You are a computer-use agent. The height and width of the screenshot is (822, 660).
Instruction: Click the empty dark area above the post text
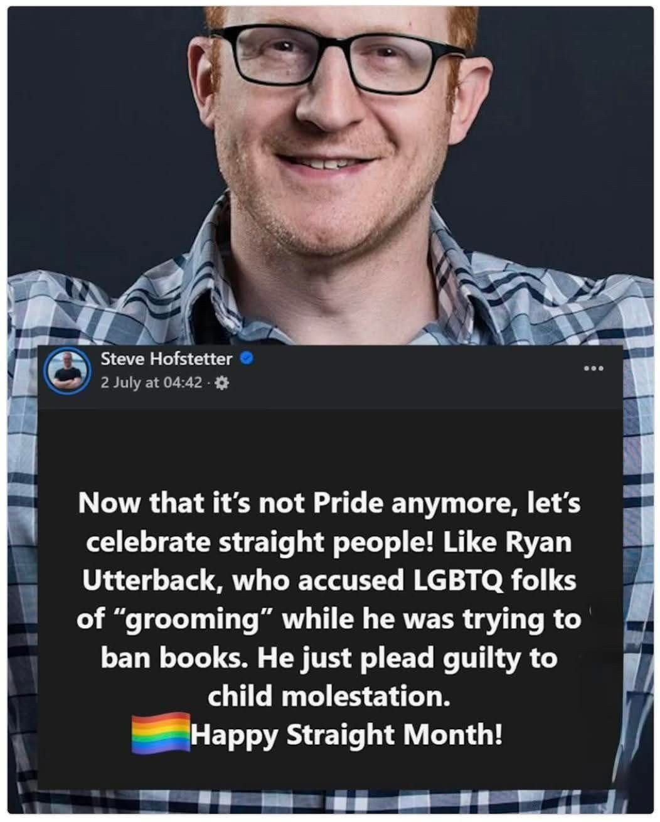point(329,439)
